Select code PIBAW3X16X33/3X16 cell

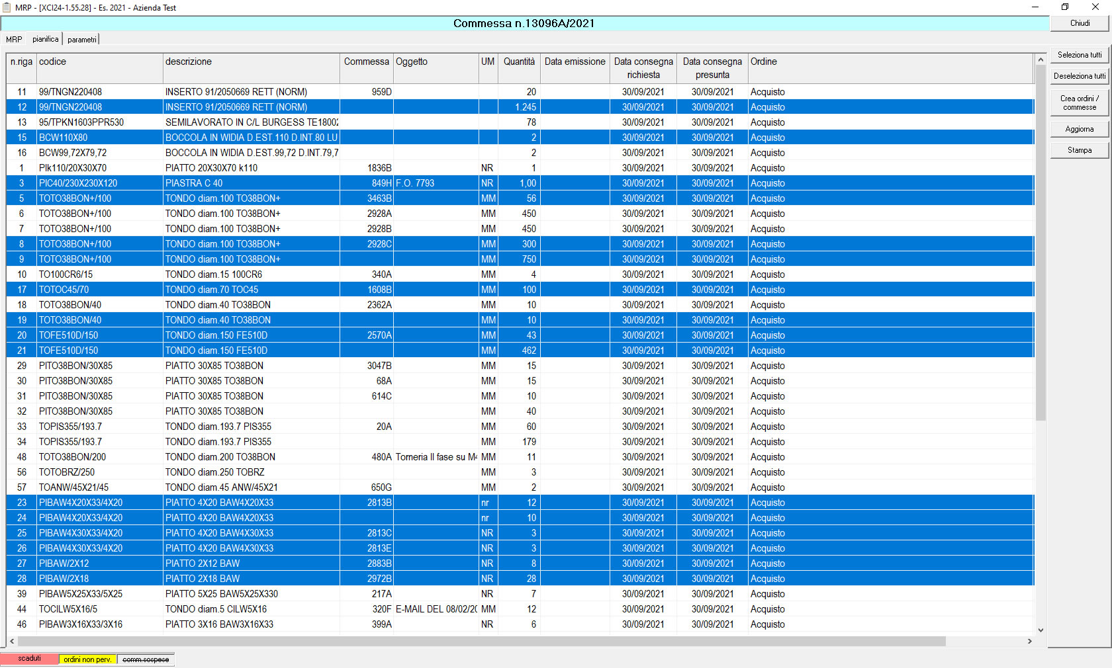(99, 624)
